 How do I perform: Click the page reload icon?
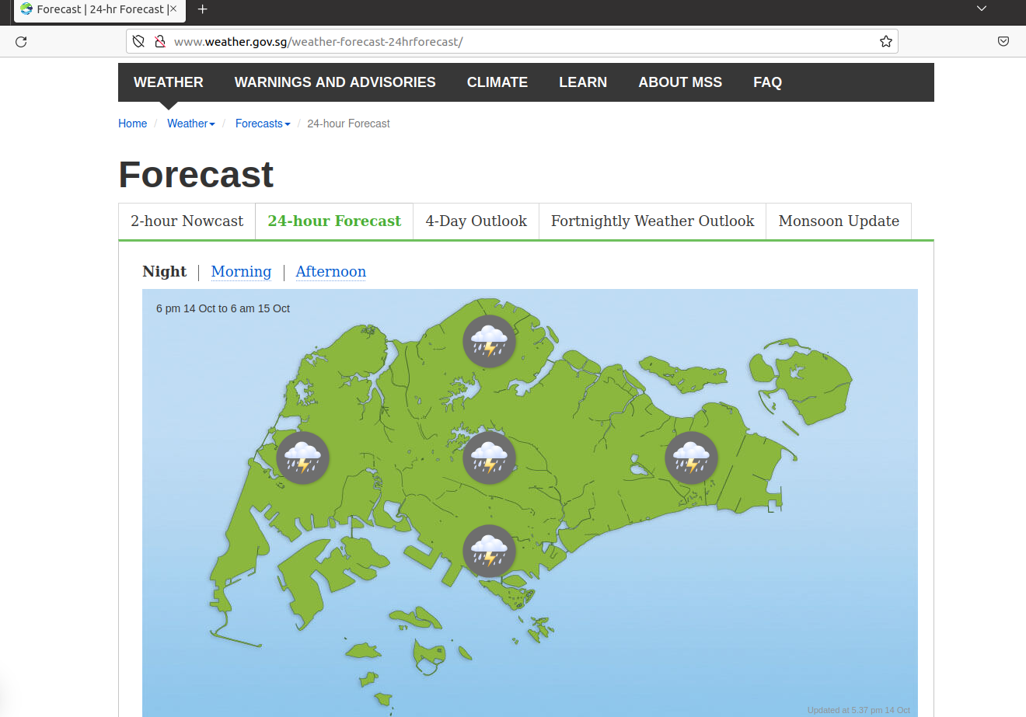tap(21, 41)
